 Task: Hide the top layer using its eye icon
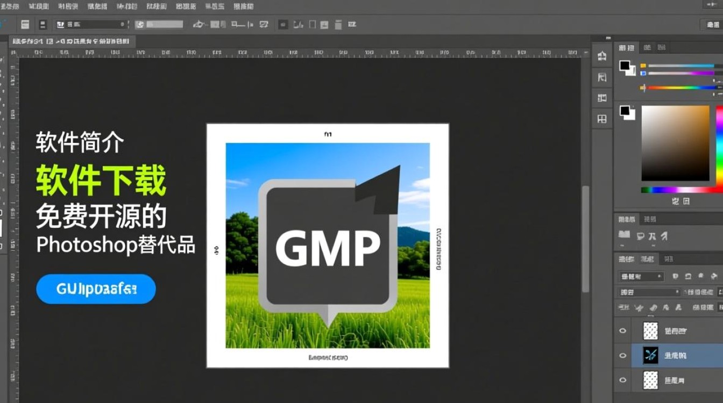[x=622, y=330]
